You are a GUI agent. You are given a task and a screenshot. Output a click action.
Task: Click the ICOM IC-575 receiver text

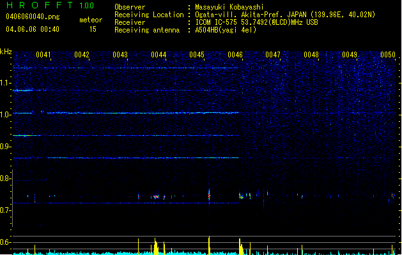click(256, 22)
